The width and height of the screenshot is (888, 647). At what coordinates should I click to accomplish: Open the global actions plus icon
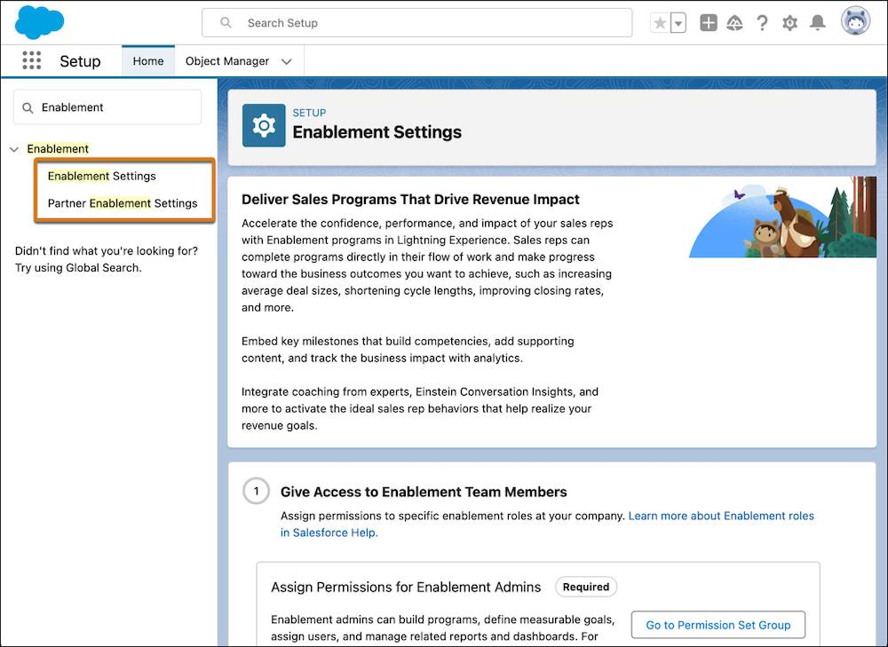pos(709,23)
